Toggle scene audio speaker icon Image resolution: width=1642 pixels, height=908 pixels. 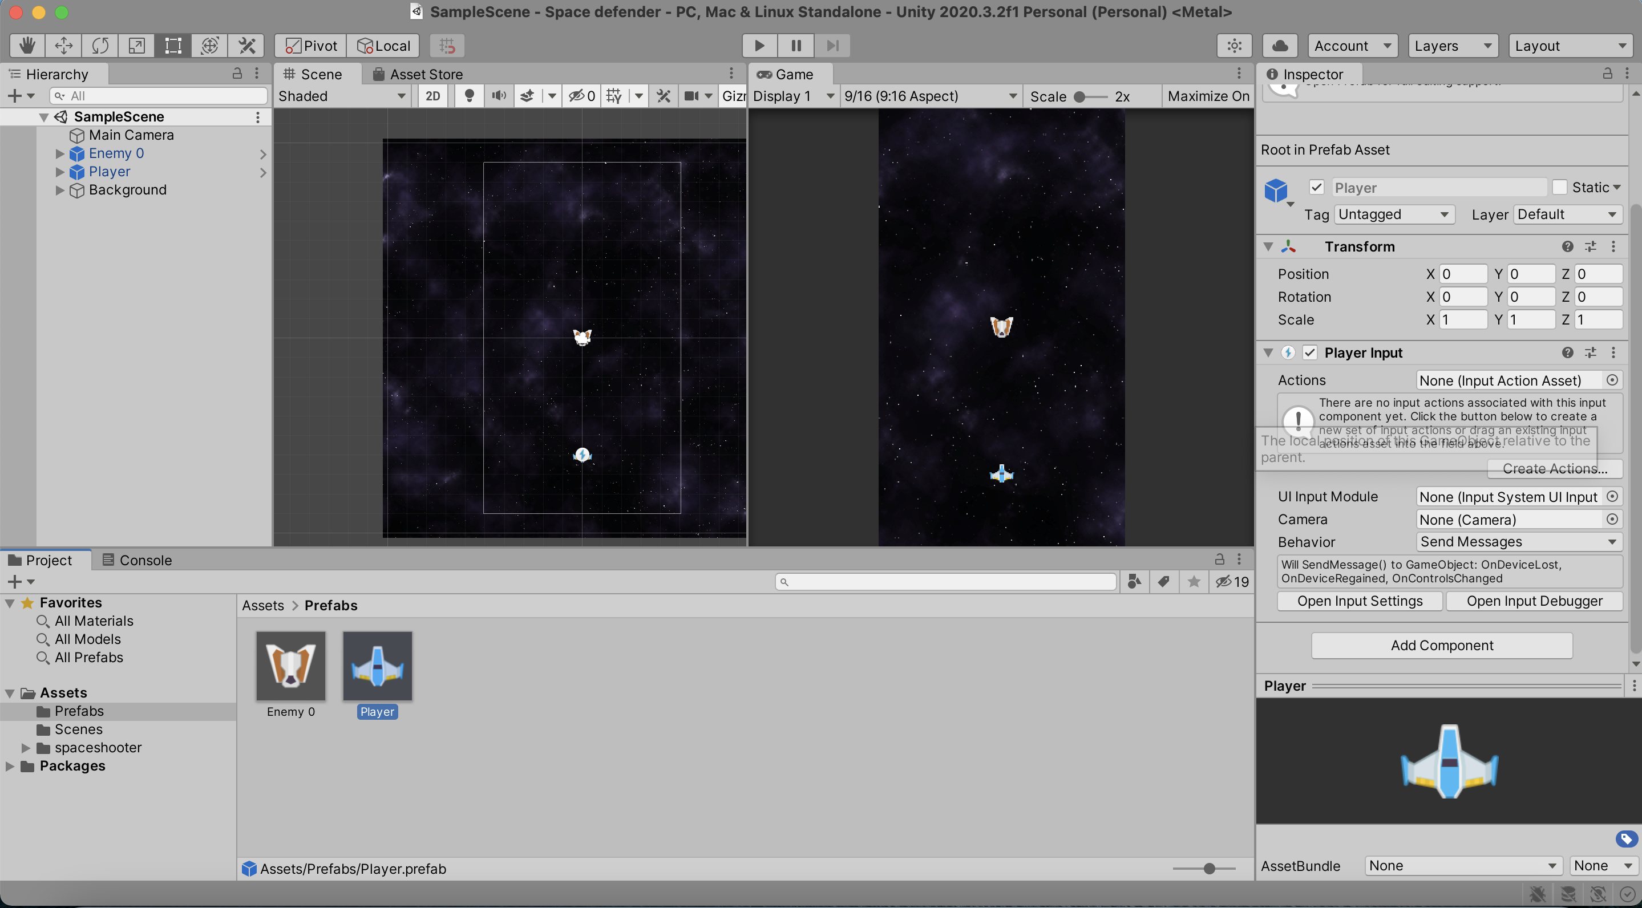pos(499,96)
